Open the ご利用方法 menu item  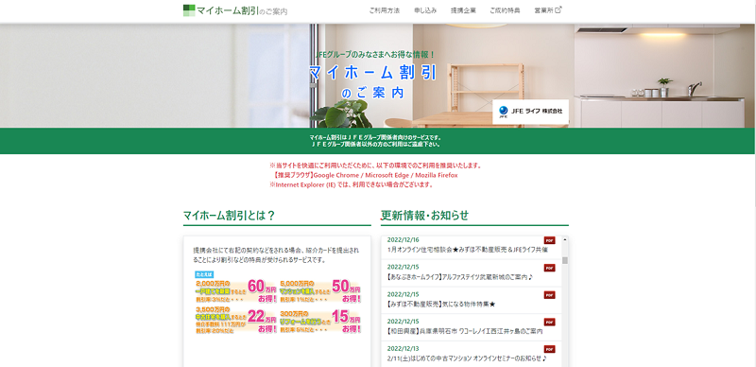coord(385,10)
